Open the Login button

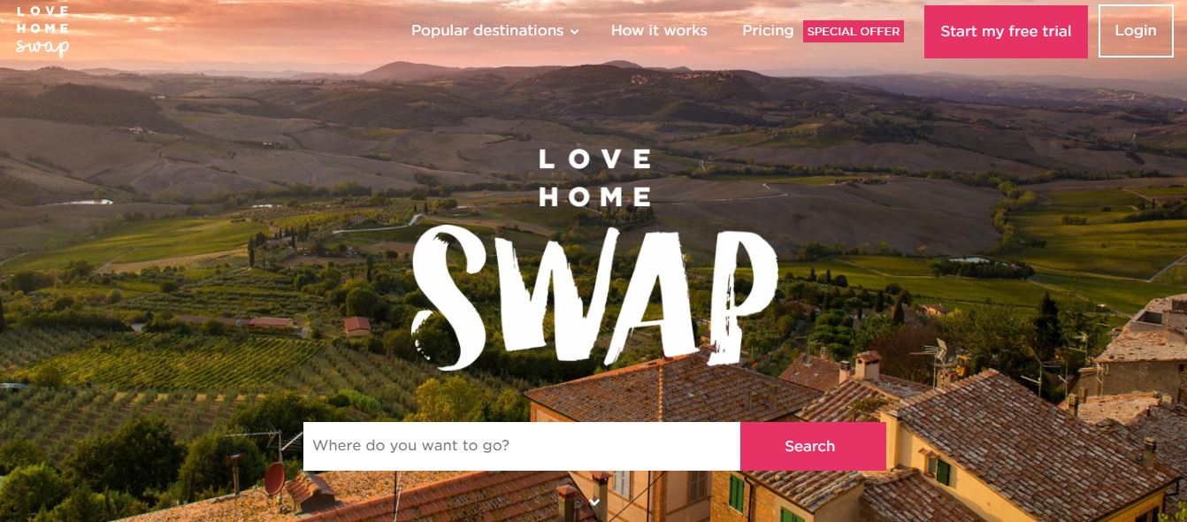1136,31
